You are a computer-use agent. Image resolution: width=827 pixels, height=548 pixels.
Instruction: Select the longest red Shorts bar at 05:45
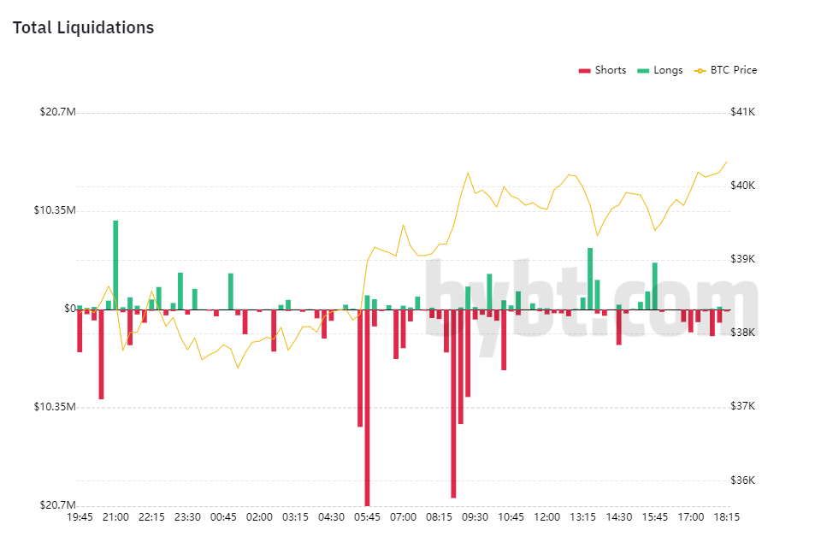[367, 407]
